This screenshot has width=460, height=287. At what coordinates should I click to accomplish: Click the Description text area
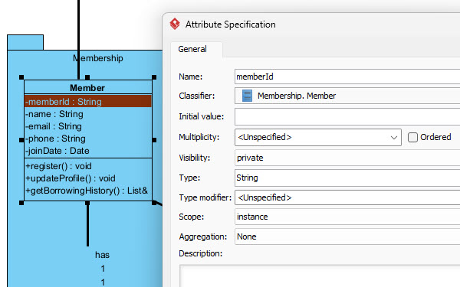320,276
